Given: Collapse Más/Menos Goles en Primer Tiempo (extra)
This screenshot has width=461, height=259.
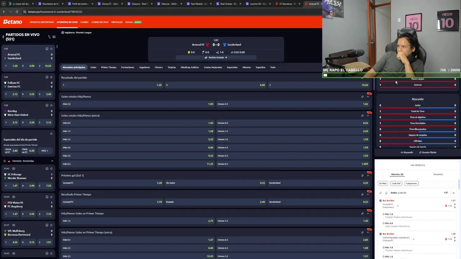Looking at the screenshot, I should pyautogui.click(x=368, y=232).
